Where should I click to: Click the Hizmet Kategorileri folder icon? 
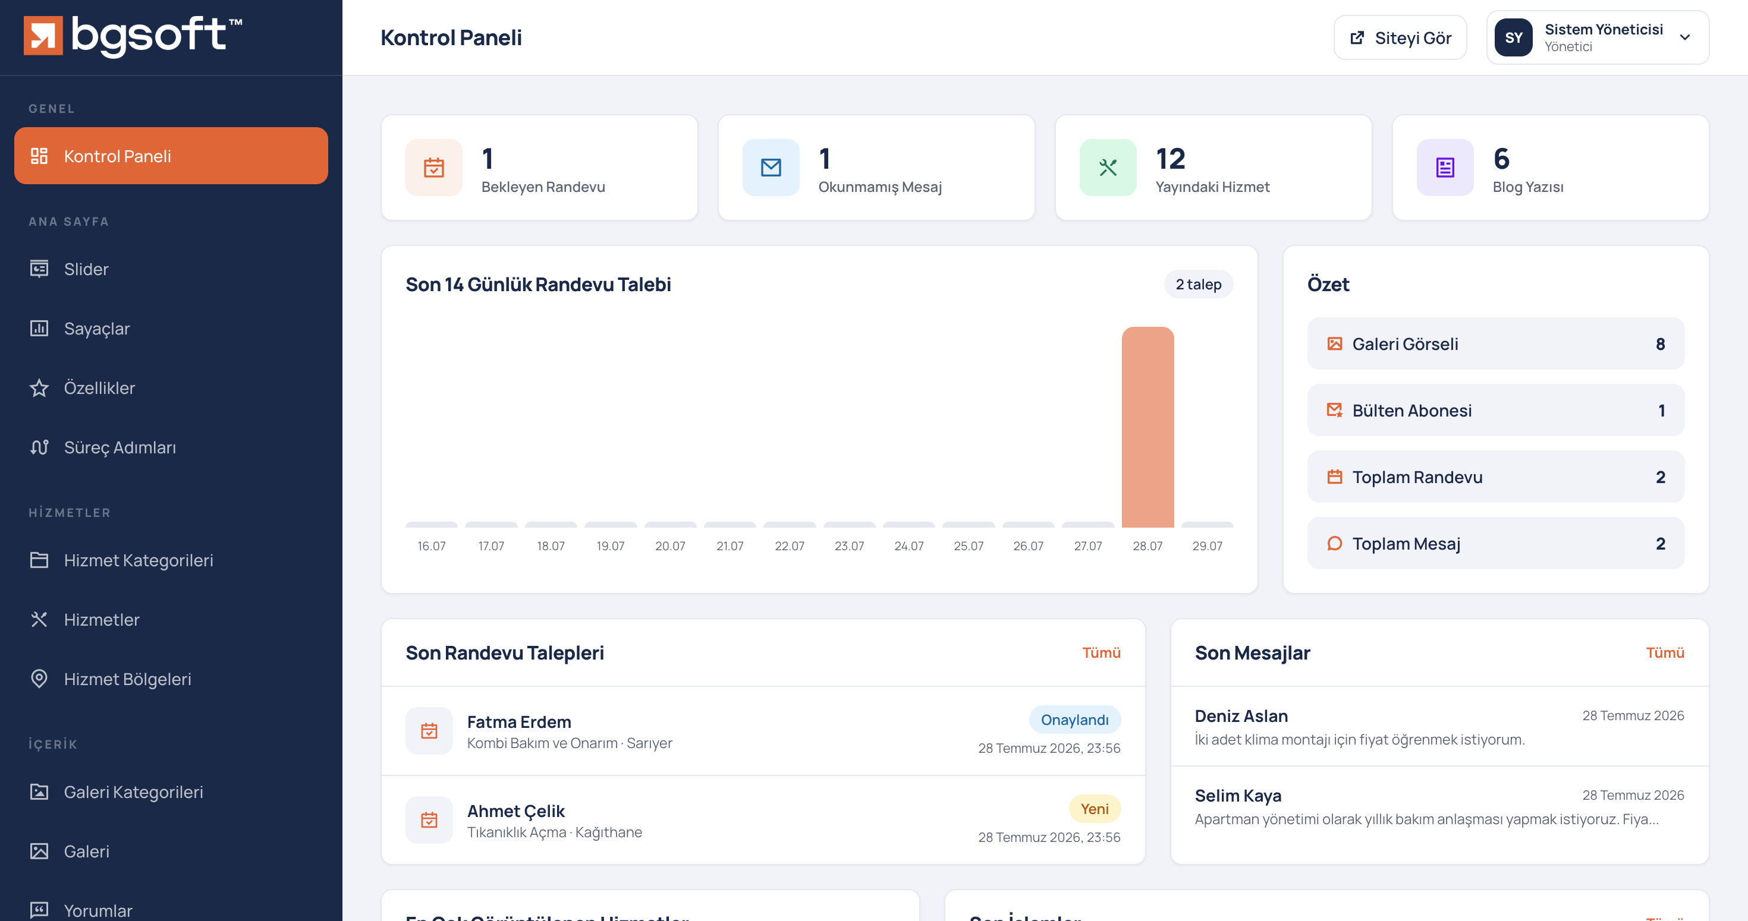pos(39,560)
